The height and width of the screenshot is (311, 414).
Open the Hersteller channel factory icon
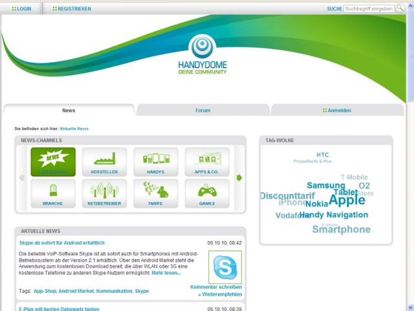[x=105, y=159]
